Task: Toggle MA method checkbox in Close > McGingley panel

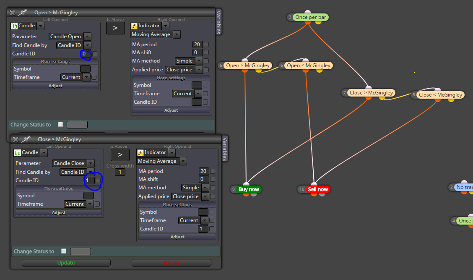Action: (213, 188)
